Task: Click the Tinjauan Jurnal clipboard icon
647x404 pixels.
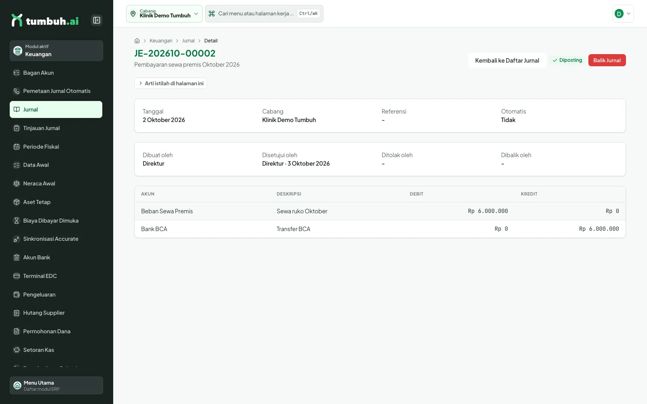Action: pos(17,128)
